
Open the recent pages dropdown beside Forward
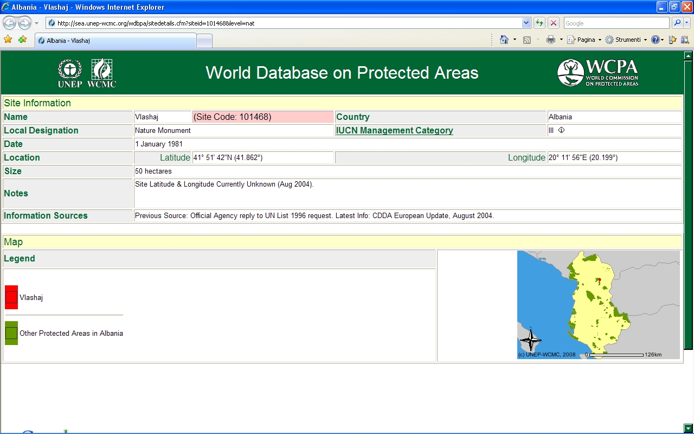(x=36, y=23)
